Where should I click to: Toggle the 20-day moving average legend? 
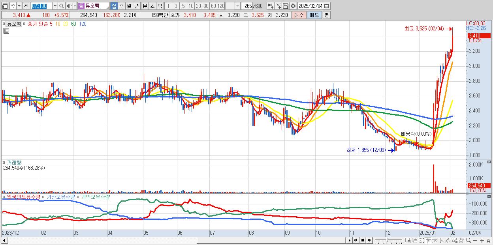coord(66,24)
